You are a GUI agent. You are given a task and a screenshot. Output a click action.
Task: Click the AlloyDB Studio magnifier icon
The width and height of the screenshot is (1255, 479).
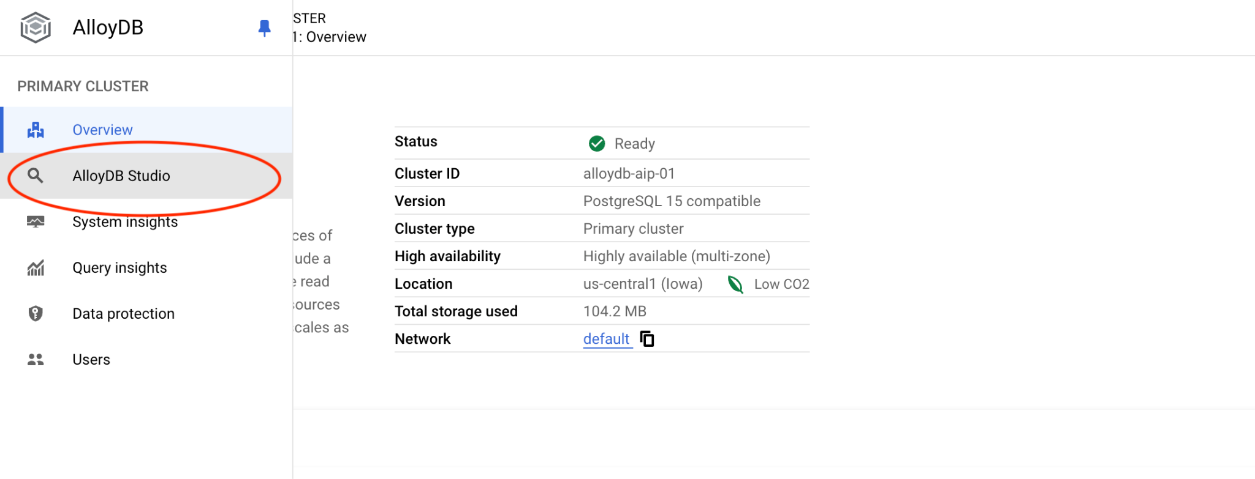pos(36,176)
